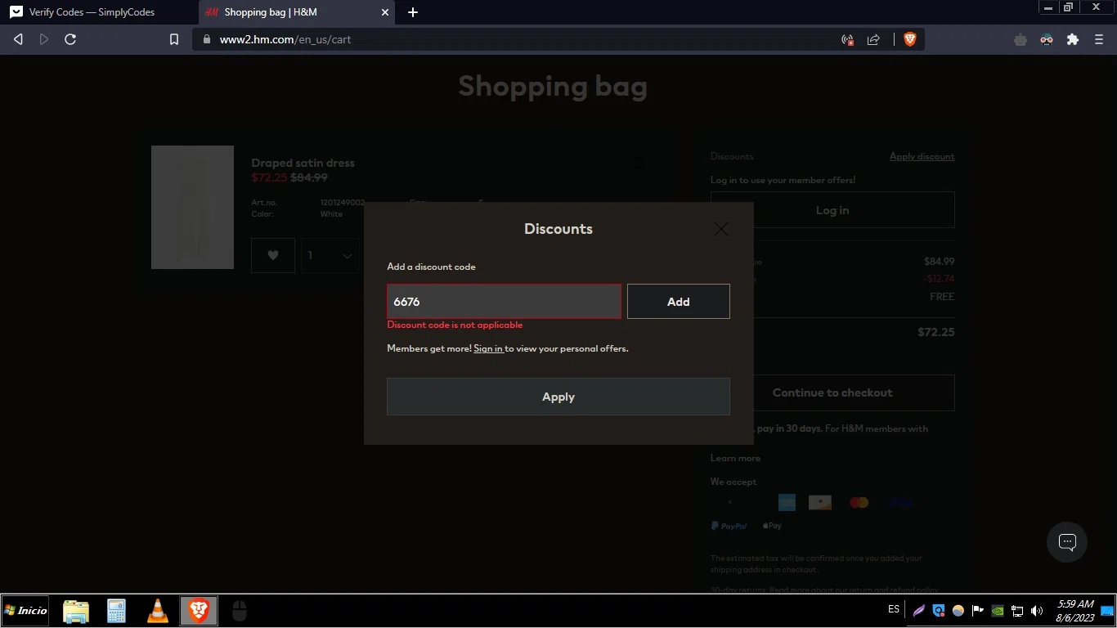Click the Apply discount link in the sidebar

(x=922, y=156)
